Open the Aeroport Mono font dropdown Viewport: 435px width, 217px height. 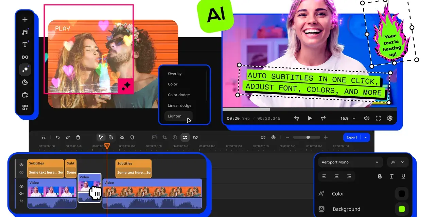350,162
